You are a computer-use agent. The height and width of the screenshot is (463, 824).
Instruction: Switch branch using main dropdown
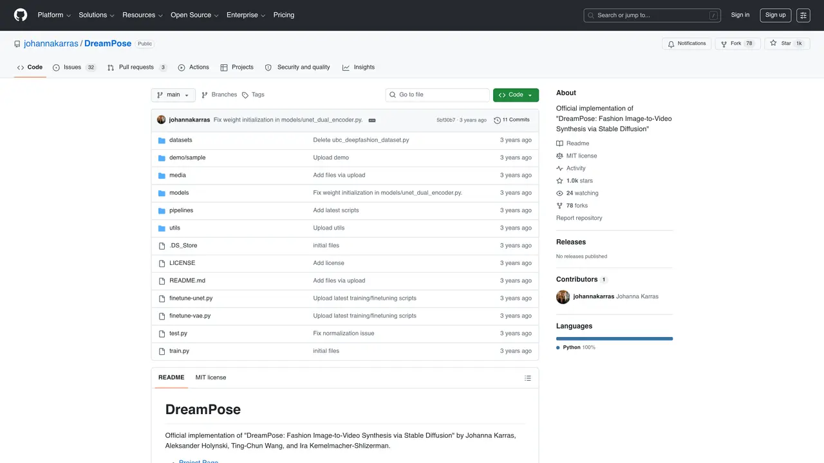173,95
